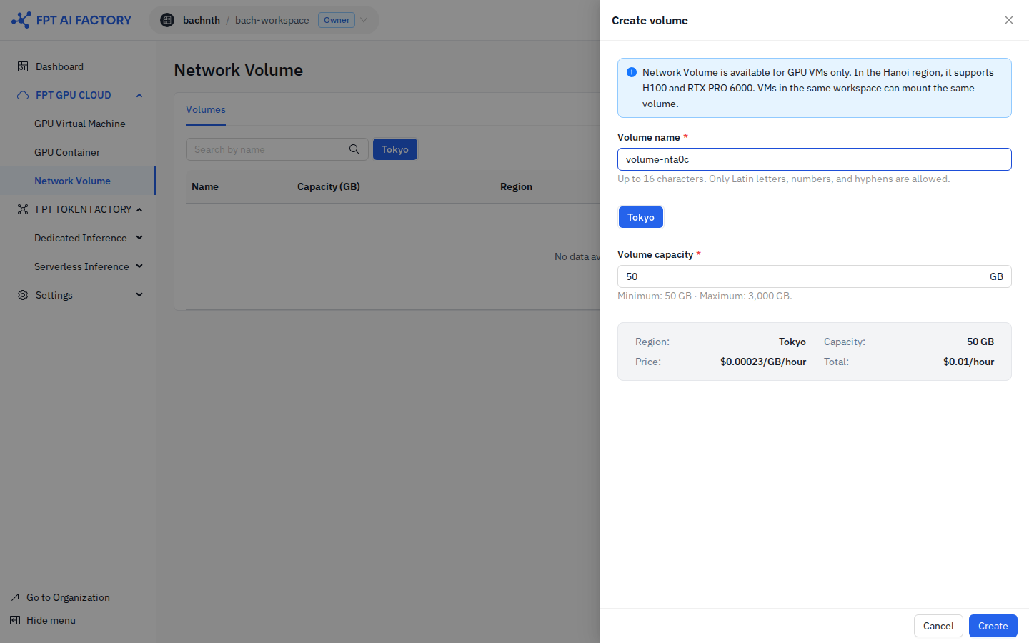Click the Owner role badge
1029x643 pixels.
tap(337, 20)
